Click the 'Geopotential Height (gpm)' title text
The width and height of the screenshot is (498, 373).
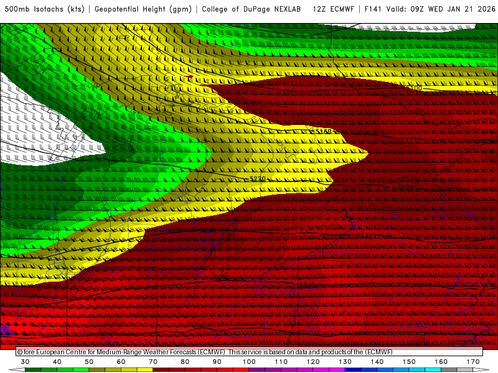pos(143,9)
